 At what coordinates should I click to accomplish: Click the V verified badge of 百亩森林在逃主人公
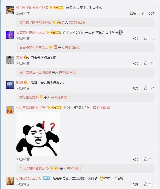click(48, 32)
